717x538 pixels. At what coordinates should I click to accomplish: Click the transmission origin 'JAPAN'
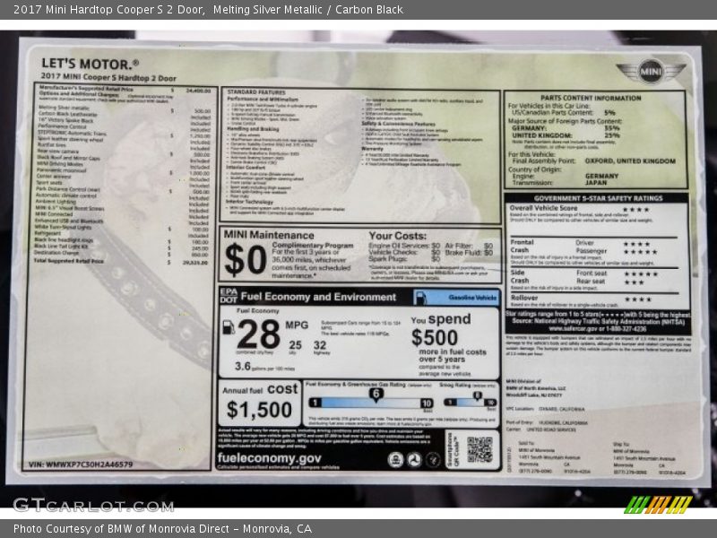pyautogui.click(x=596, y=183)
